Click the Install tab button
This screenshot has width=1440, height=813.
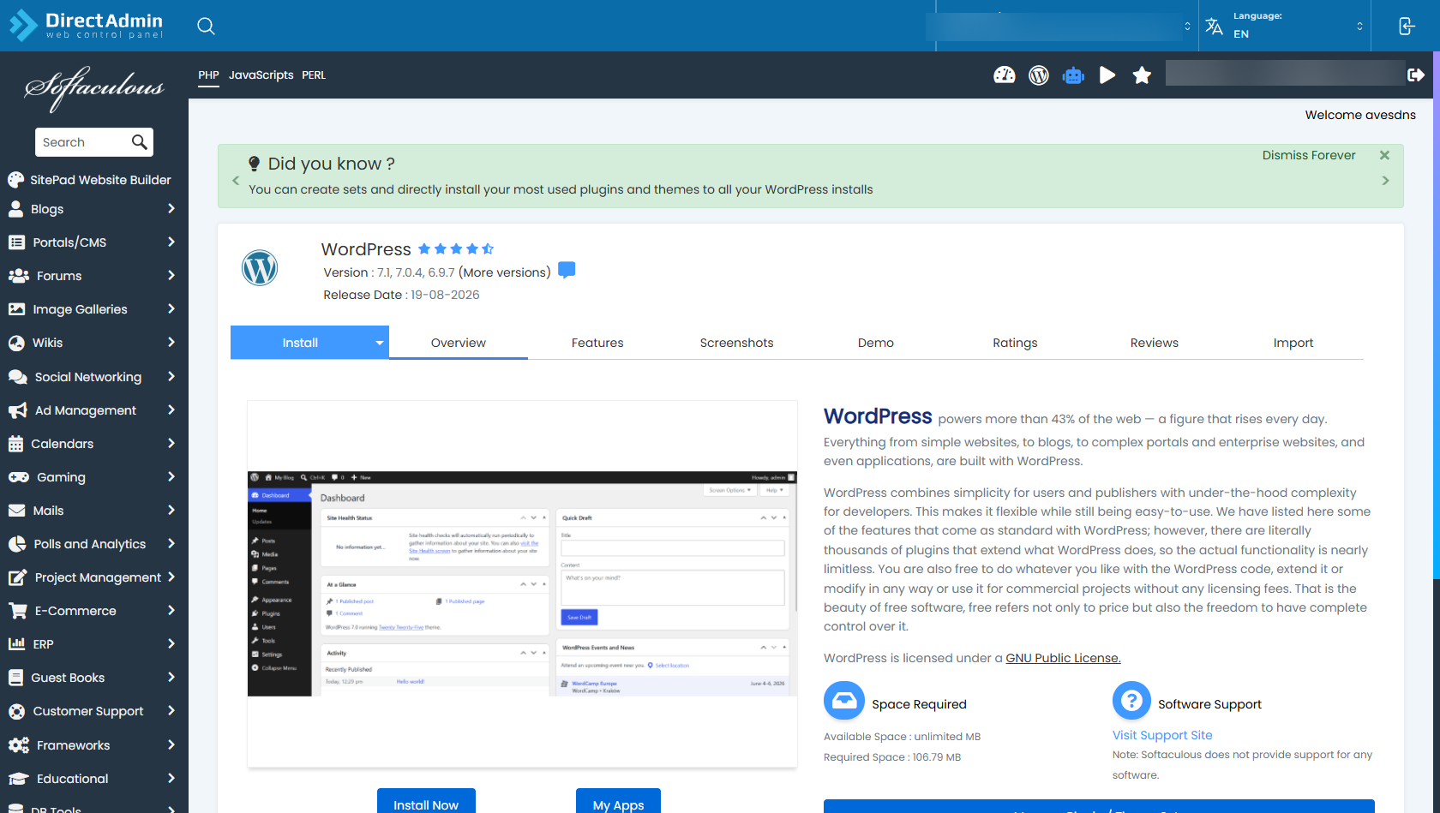tap(300, 343)
